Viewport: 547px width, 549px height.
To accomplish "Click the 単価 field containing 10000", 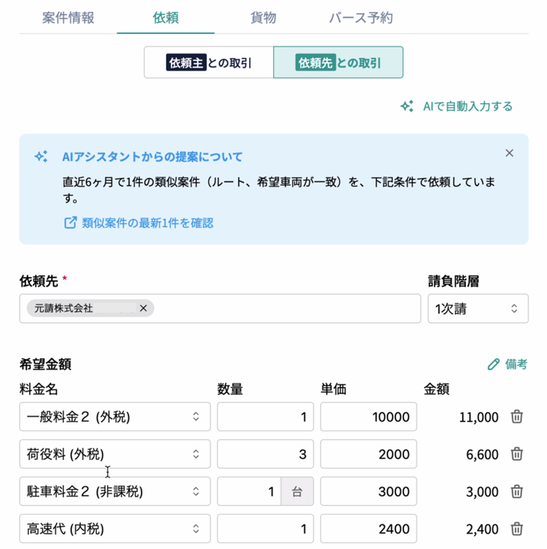I will [x=368, y=417].
